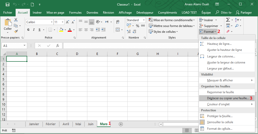Open the Standard number format dropdown
Image resolution: width=258 pixels, height=134 pixels.
tap(144, 20)
